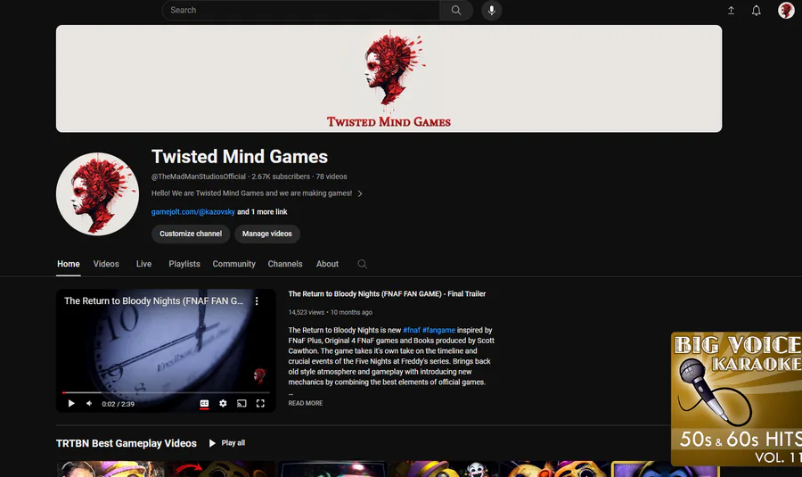The image size is (802, 477).
Task: Play the featured trailer video
Action: pos(71,403)
